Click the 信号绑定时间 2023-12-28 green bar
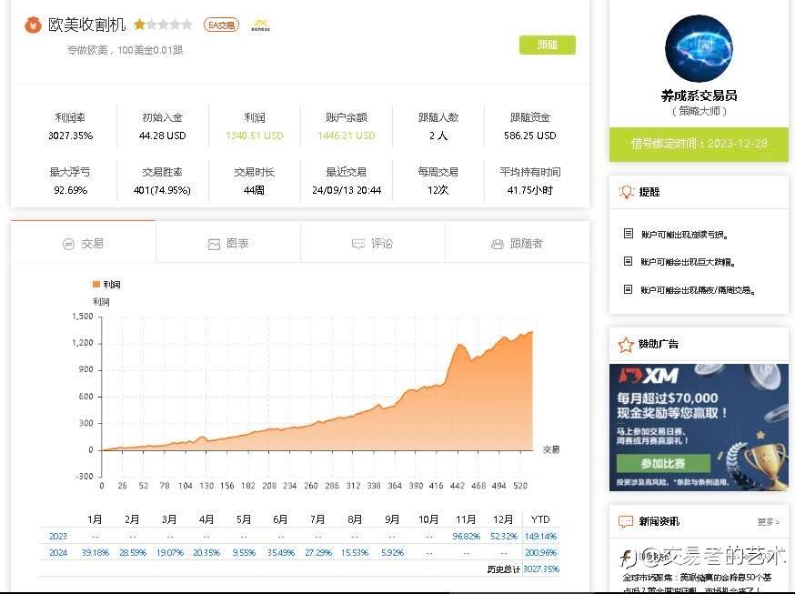Screen dimensions: 795x594 click(699, 144)
